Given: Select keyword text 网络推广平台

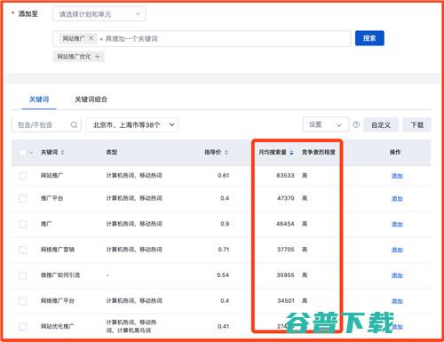Looking at the screenshot, I should tap(58, 301).
